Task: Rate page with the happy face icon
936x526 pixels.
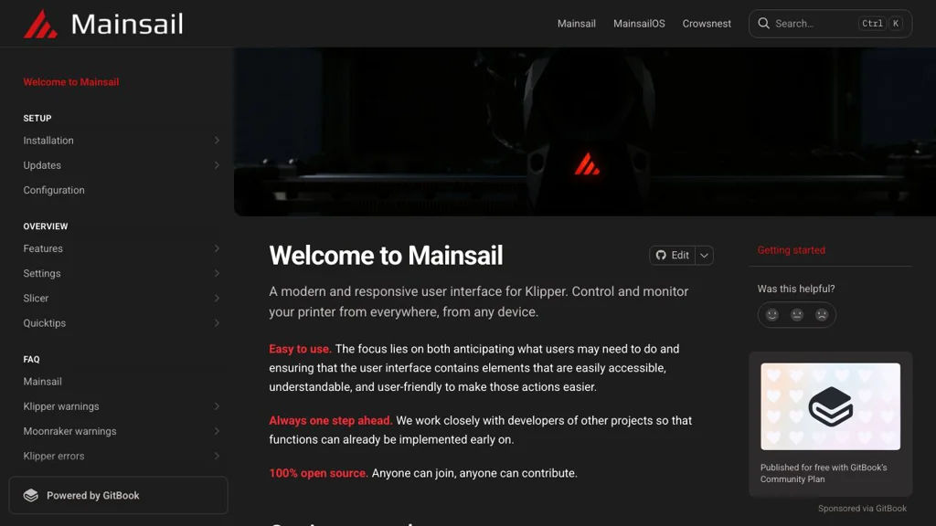Action: coord(771,315)
